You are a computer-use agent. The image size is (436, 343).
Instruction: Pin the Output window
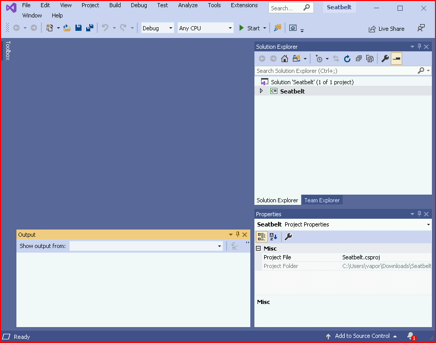[237, 235]
